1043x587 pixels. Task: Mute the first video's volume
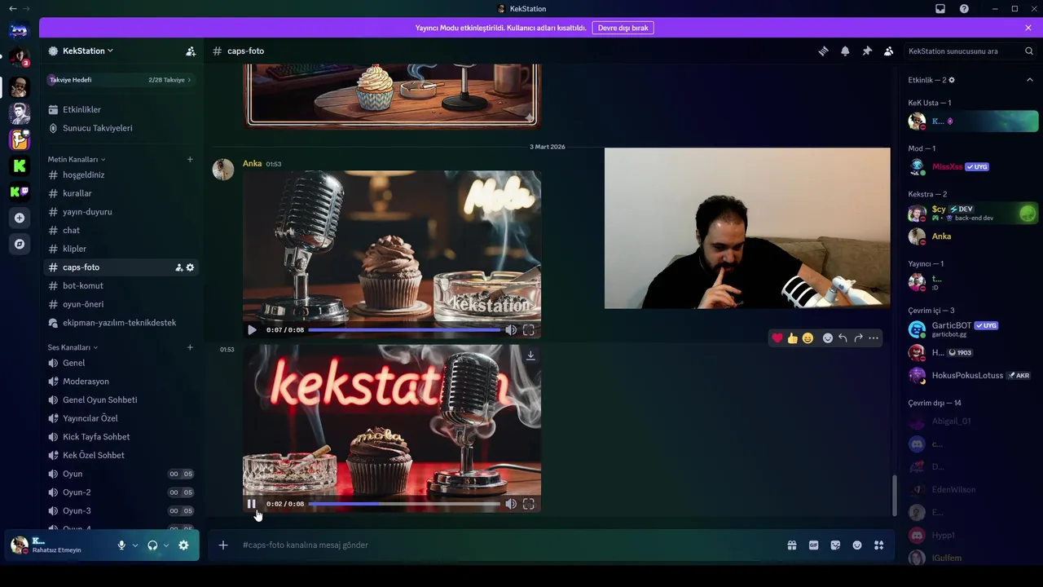click(x=511, y=330)
